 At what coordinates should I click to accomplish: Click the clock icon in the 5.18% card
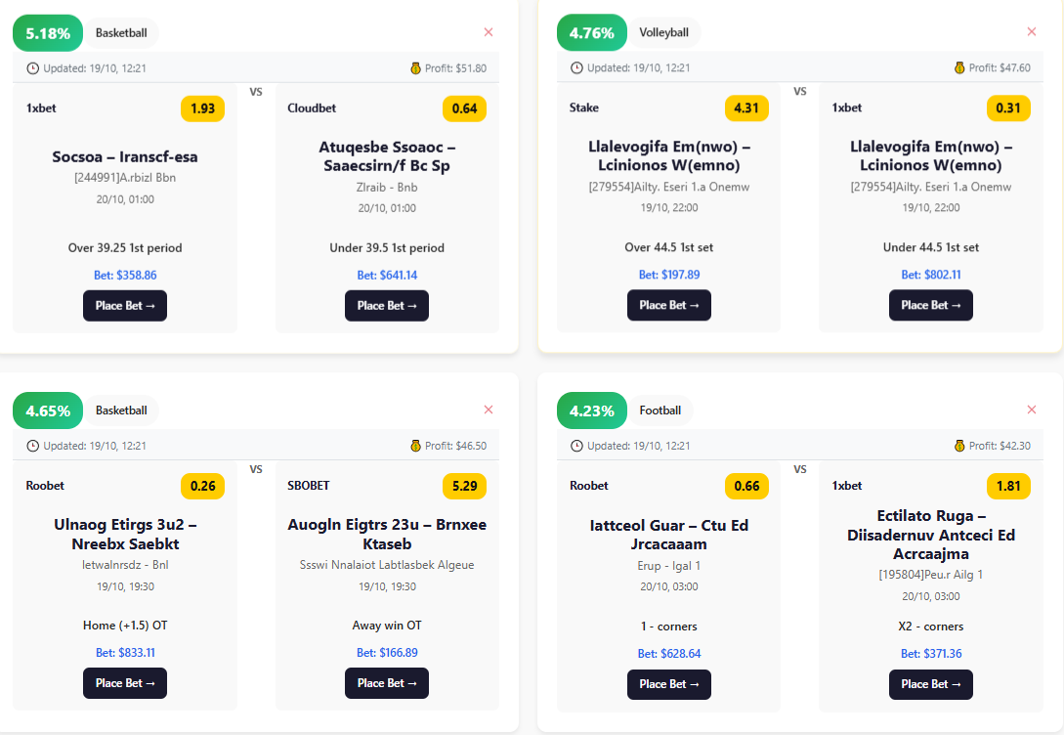click(32, 68)
